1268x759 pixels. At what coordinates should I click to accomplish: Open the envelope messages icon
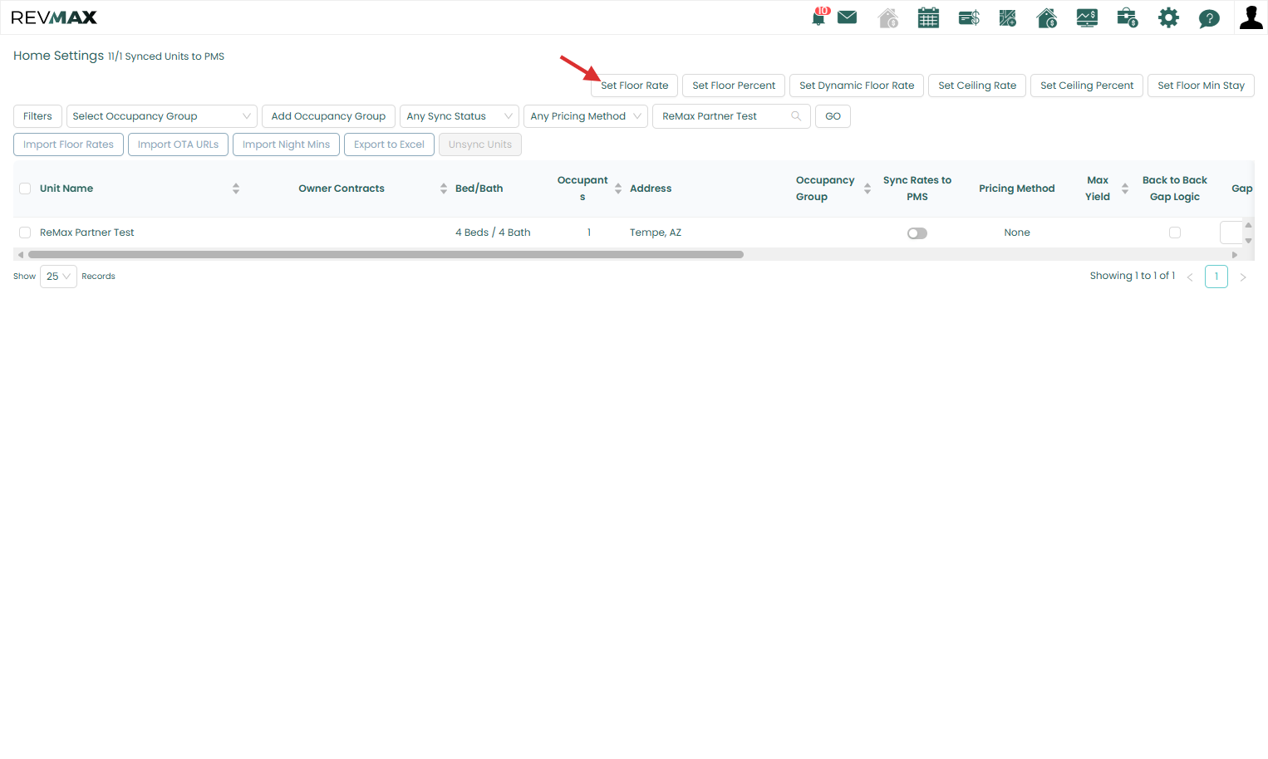[847, 17]
